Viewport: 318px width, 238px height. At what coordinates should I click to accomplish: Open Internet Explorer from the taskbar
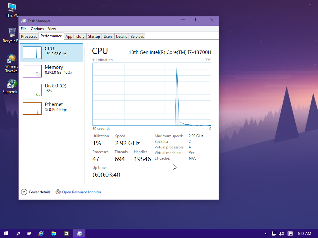point(41,233)
